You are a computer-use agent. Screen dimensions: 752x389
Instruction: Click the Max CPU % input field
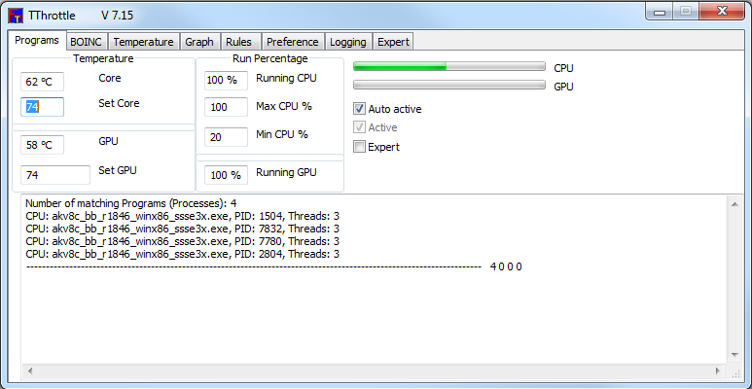click(x=226, y=107)
